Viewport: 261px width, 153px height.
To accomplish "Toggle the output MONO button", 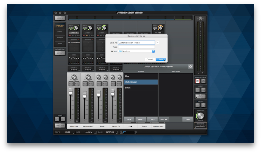I will 197,105.
